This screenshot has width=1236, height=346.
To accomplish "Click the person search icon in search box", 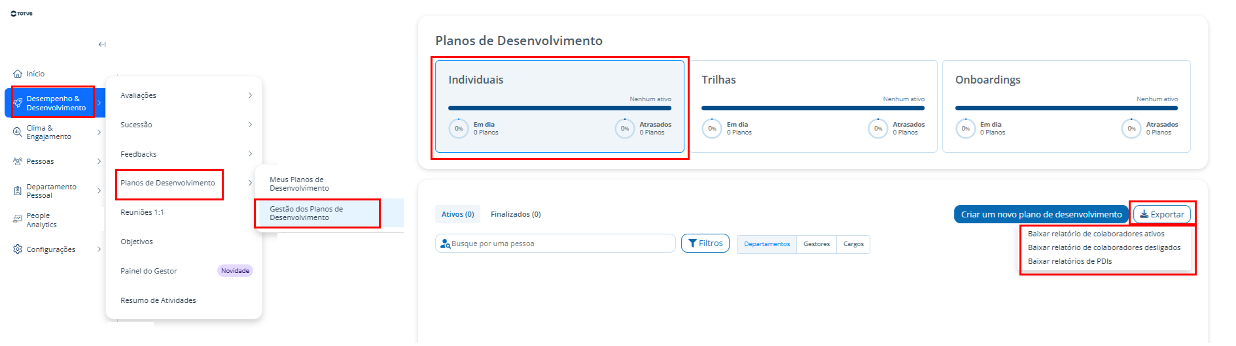I will 446,244.
